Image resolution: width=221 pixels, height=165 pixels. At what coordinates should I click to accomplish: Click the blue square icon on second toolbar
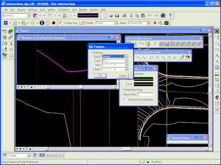[x=6, y=23]
